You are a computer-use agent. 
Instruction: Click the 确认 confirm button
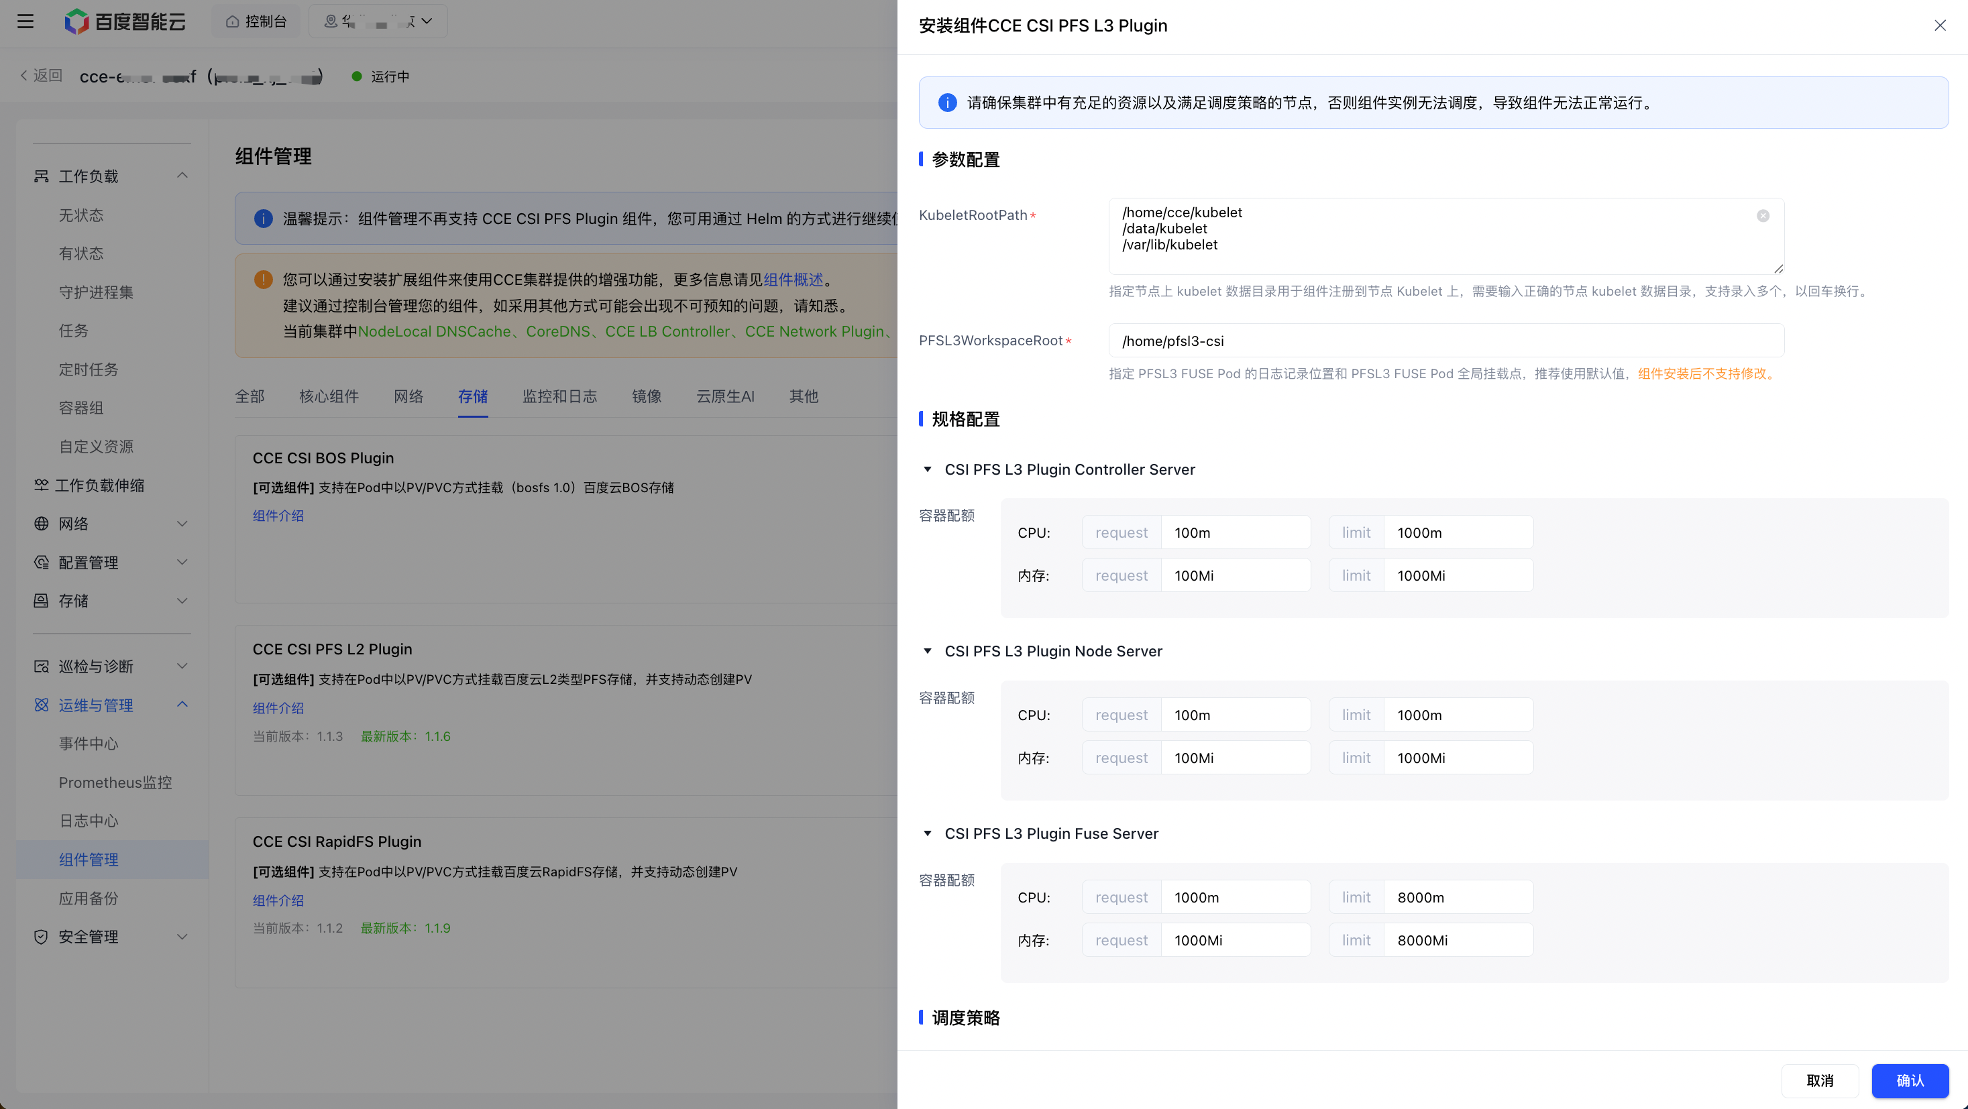[1910, 1081]
